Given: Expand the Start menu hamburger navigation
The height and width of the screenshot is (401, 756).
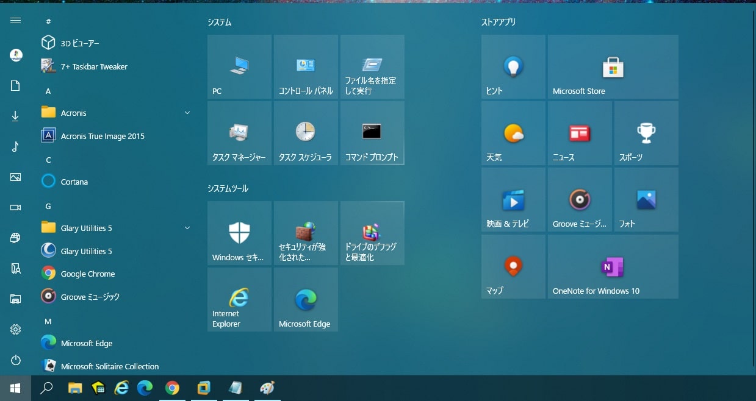Looking at the screenshot, I should tap(15, 20).
